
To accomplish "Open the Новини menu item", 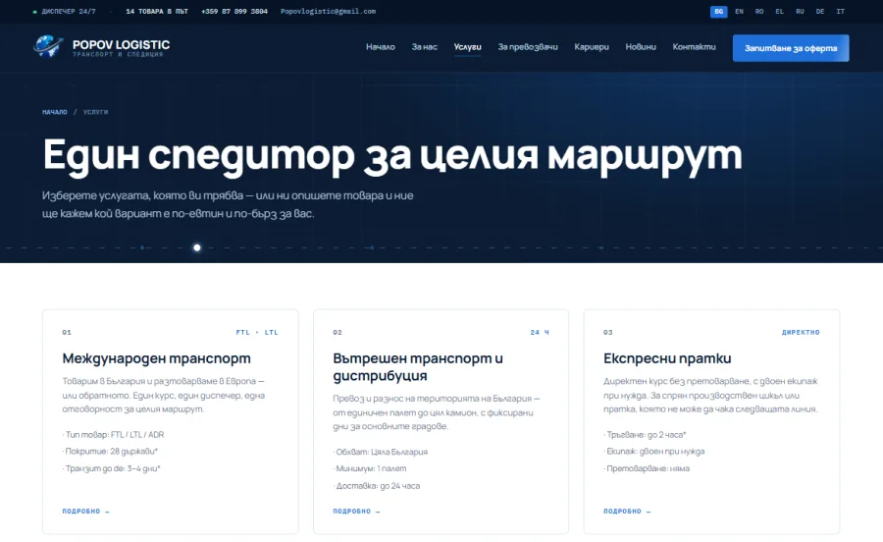I will 641,47.
